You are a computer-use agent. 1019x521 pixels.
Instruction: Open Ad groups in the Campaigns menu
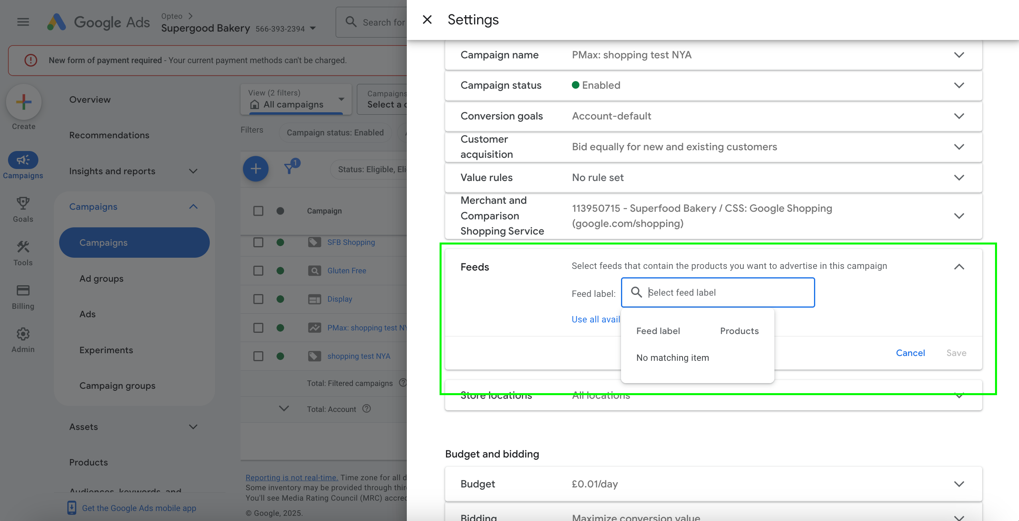click(x=101, y=278)
